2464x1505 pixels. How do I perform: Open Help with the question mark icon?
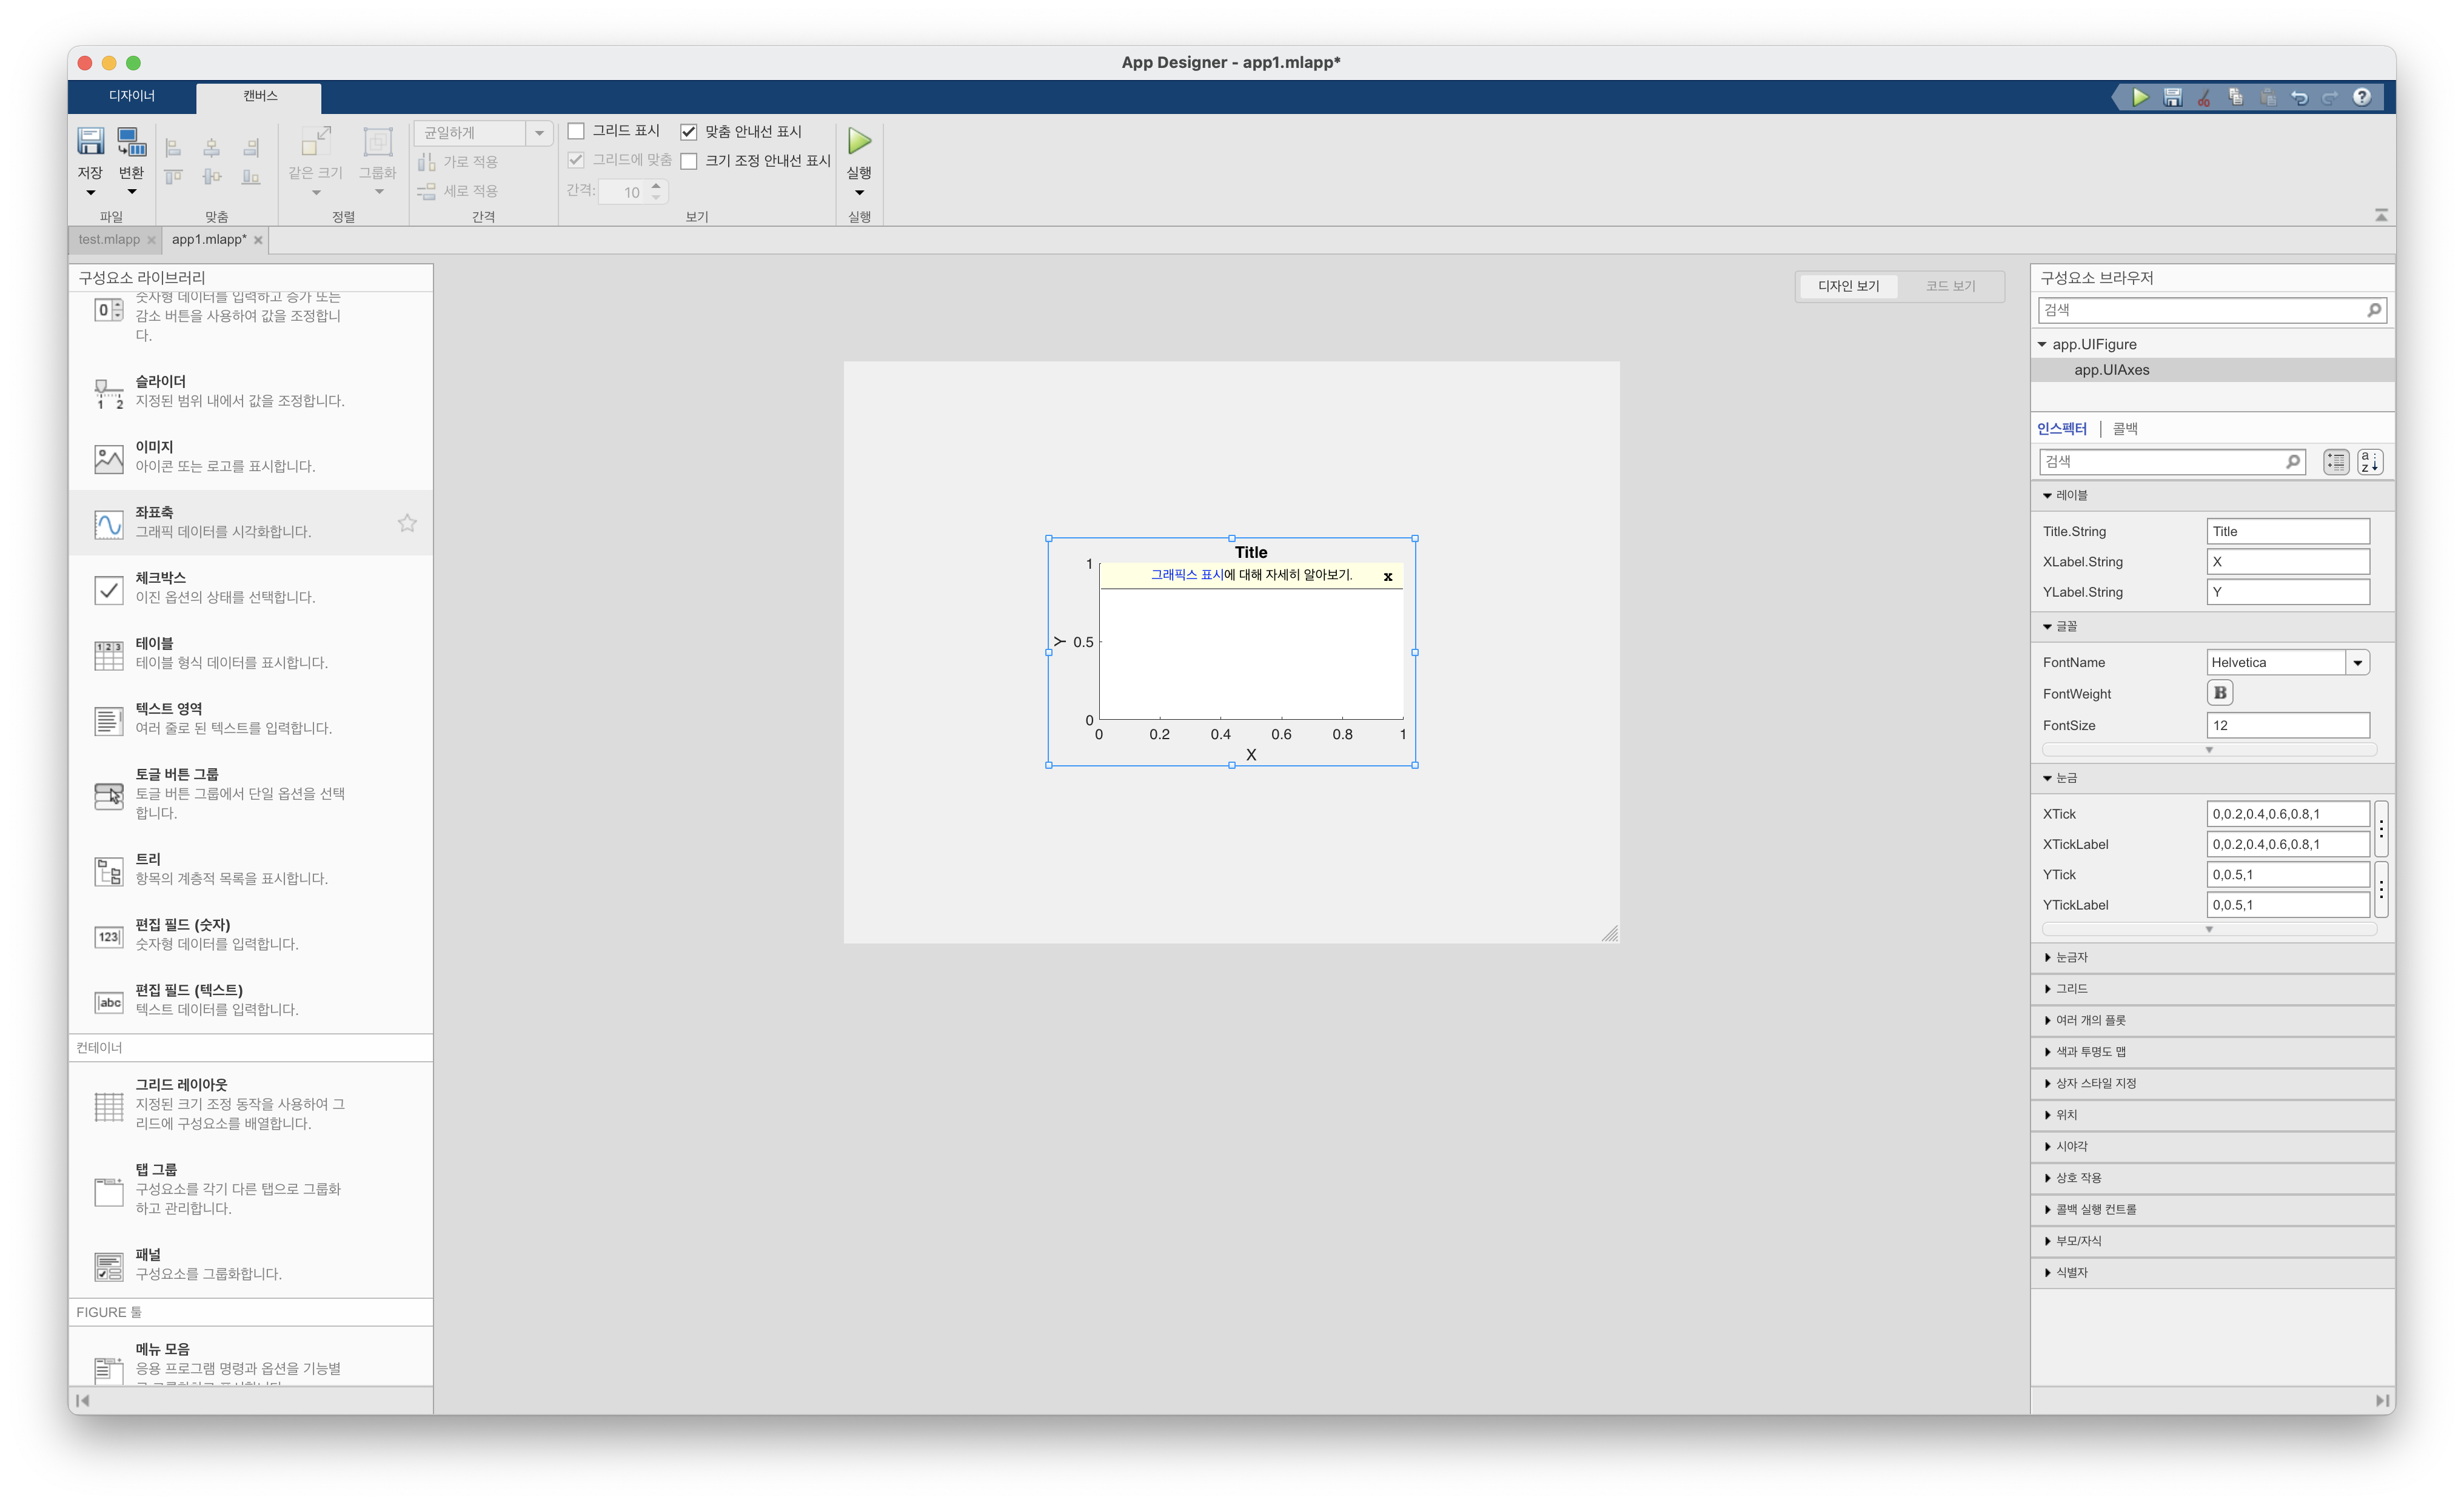click(x=2362, y=97)
